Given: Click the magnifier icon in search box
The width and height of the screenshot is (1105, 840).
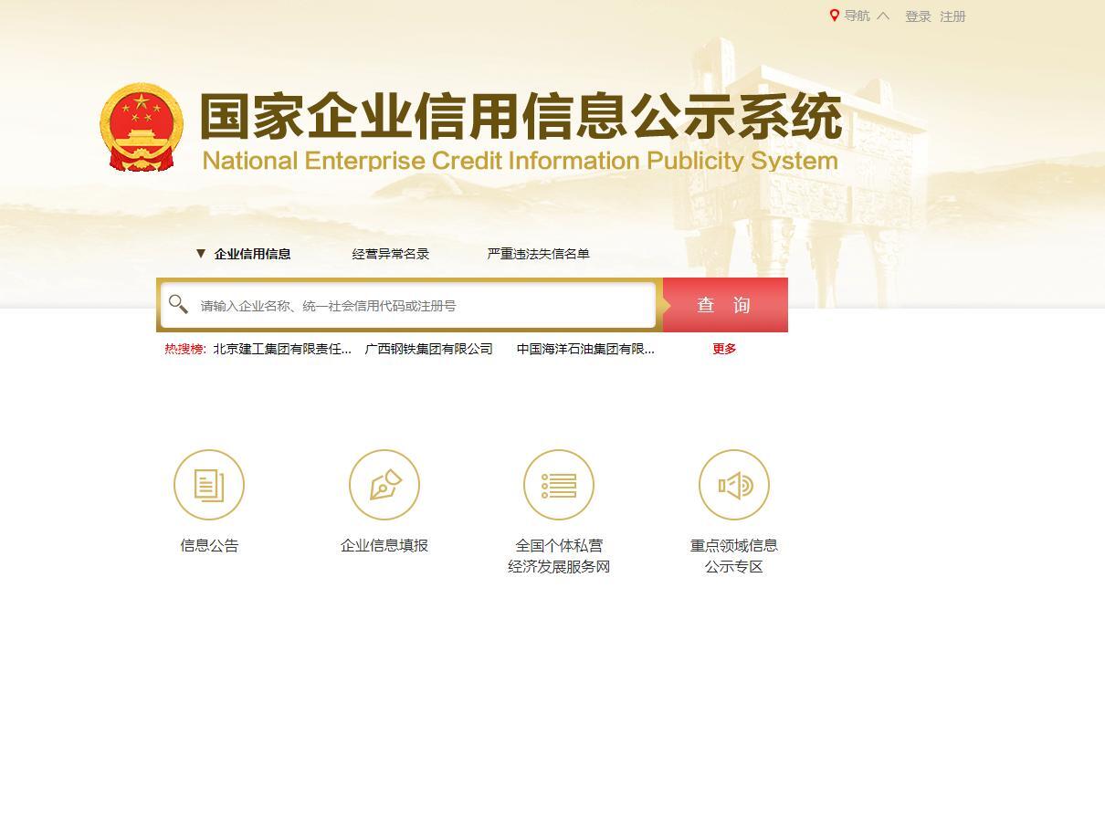Looking at the screenshot, I should click(x=179, y=304).
